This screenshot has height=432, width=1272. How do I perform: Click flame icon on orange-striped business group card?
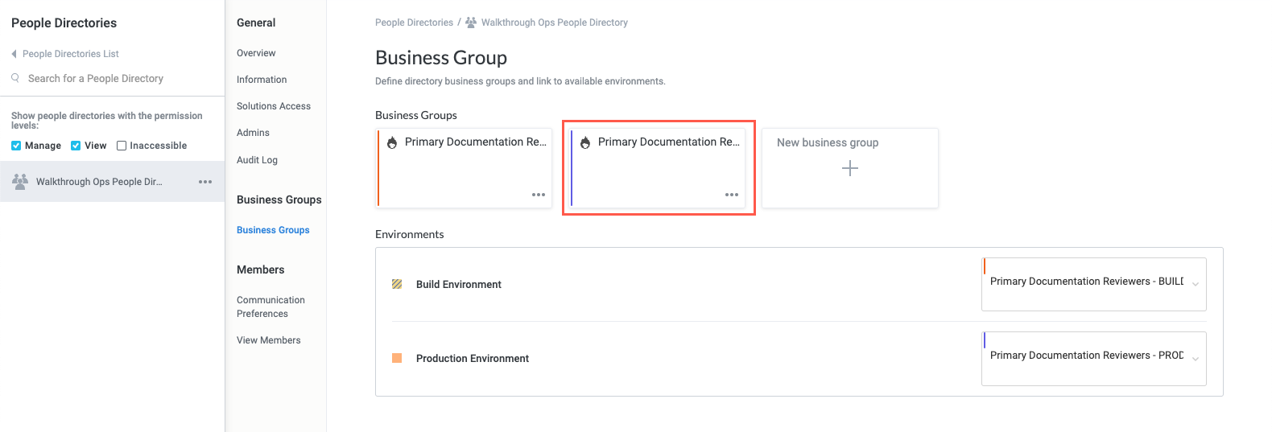[392, 142]
